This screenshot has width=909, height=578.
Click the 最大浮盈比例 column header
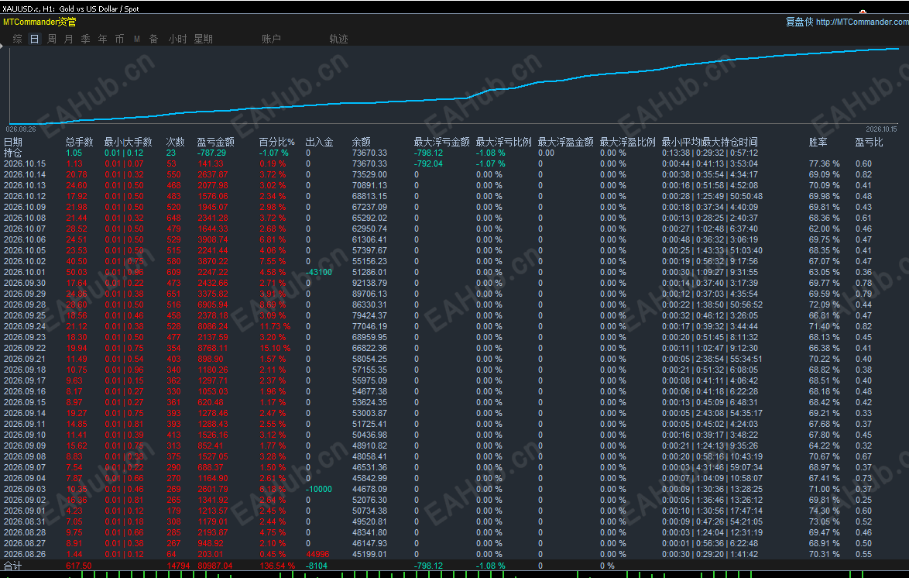pyautogui.click(x=628, y=142)
